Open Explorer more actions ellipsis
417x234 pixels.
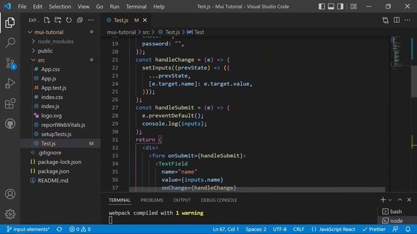click(91, 20)
